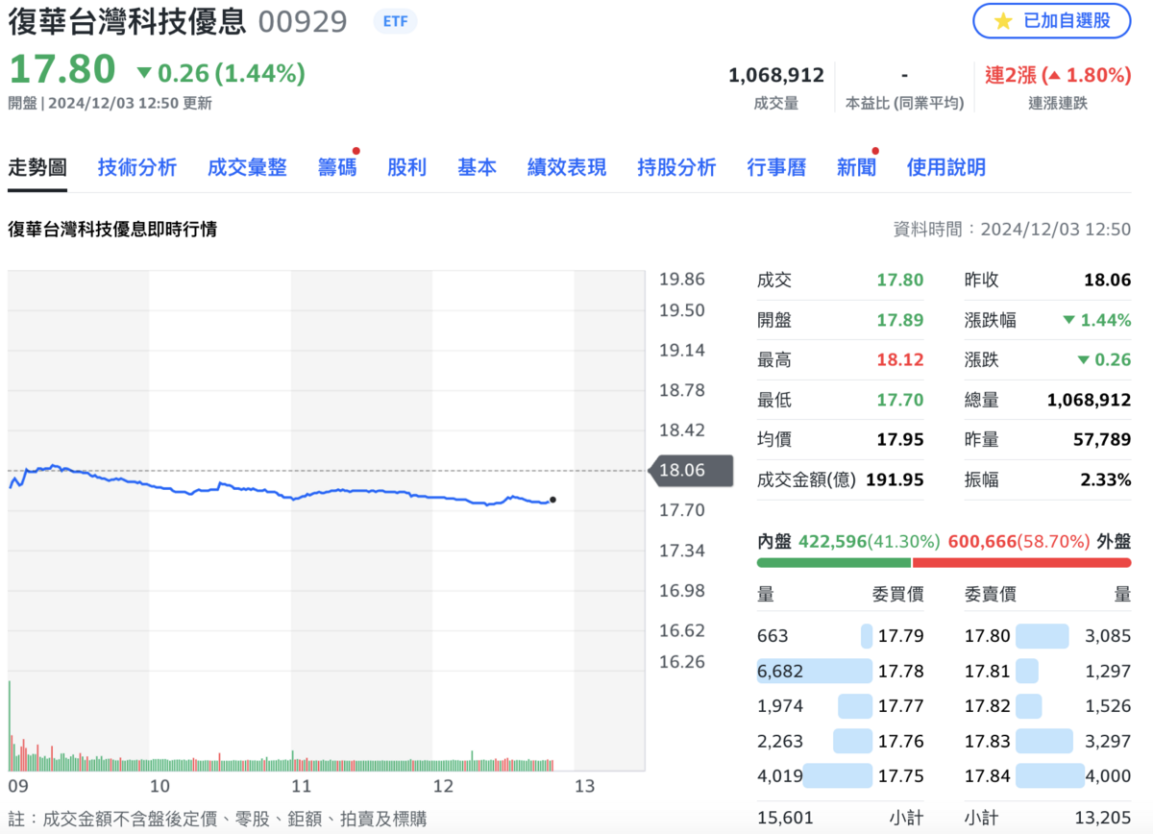Click ask price 17.81

coord(988,671)
